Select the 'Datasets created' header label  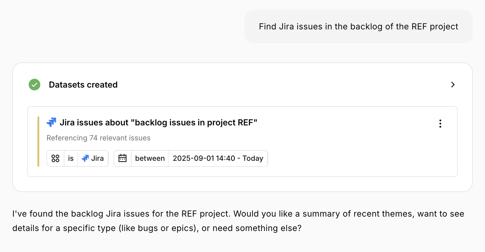click(x=83, y=85)
